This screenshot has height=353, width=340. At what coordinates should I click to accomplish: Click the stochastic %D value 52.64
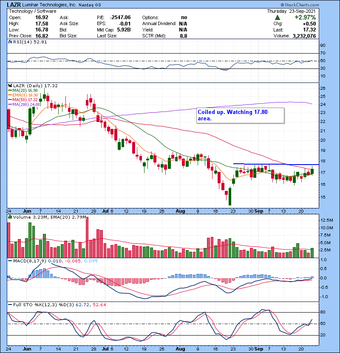click(x=99, y=305)
